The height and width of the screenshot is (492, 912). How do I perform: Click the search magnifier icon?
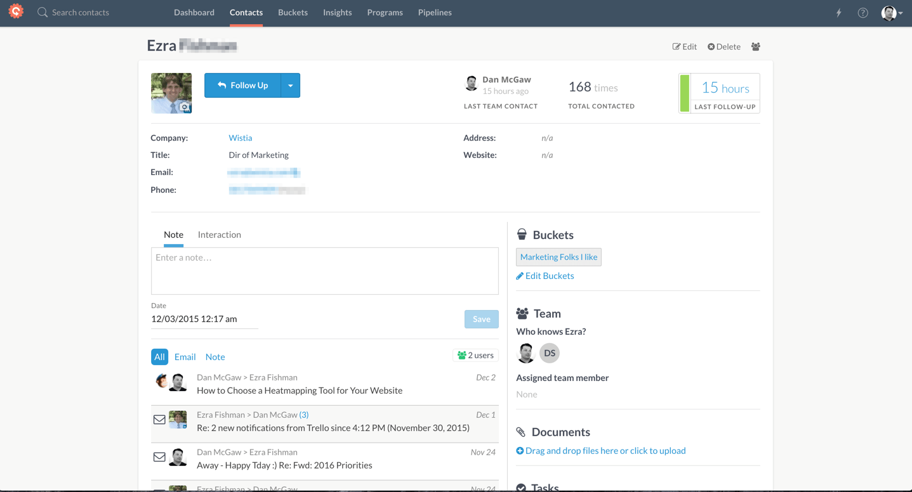point(43,12)
